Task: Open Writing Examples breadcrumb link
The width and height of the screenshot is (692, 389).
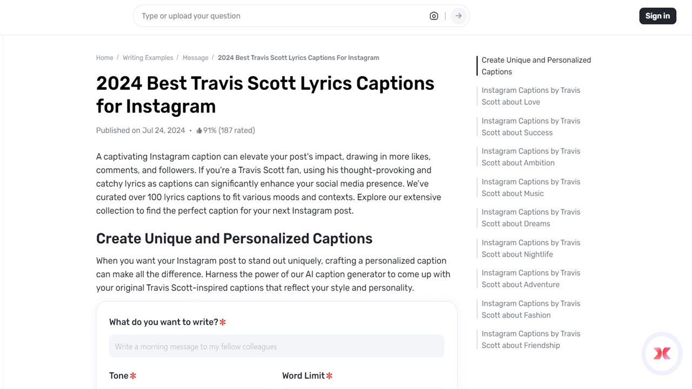Action: point(148,57)
